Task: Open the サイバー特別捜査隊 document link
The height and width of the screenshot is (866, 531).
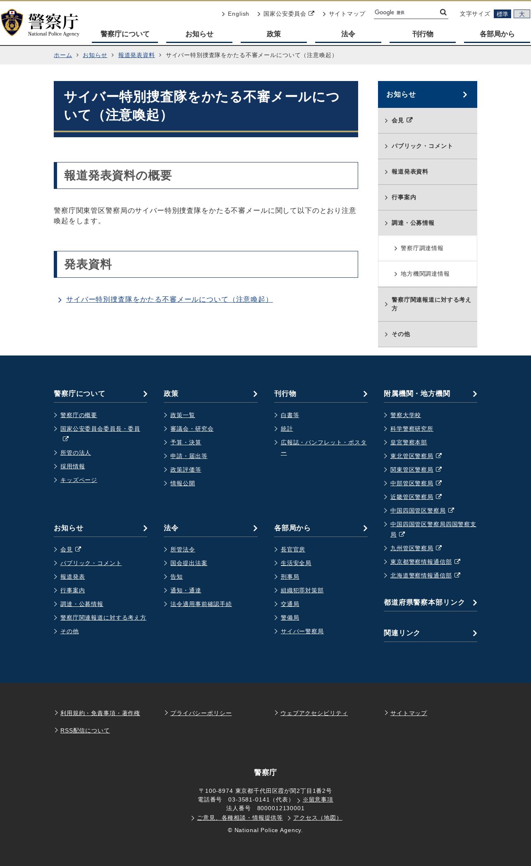Action: point(169,299)
